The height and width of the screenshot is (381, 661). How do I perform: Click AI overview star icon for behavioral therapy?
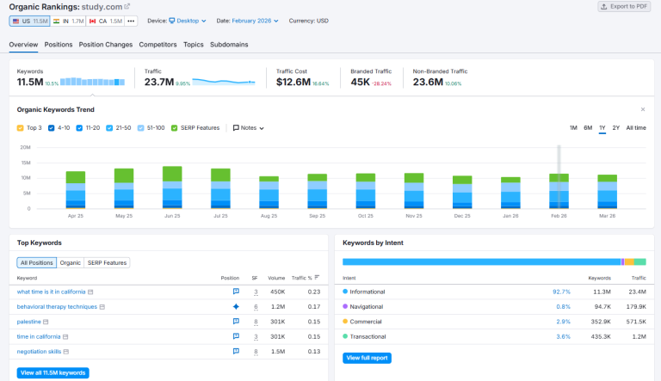coord(235,307)
